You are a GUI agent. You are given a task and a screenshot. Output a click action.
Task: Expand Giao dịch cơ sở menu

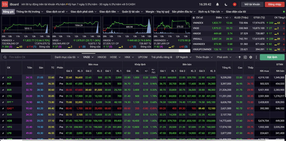pyautogui.click(x=57, y=12)
